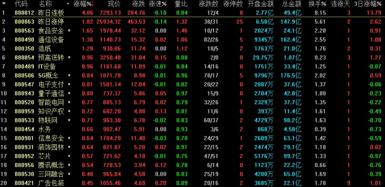Select the 昨日连板 row

pos(192,13)
